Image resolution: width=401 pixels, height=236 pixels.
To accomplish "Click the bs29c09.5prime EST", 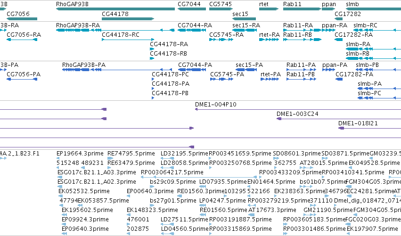I will [x=152, y=187].
